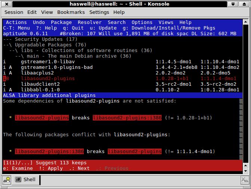
Task: Open aptitude Package menu
Action: point(61,22)
